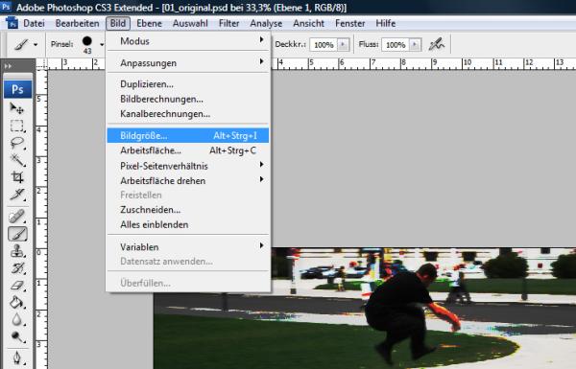Select the Eraser tool

pos(17,286)
